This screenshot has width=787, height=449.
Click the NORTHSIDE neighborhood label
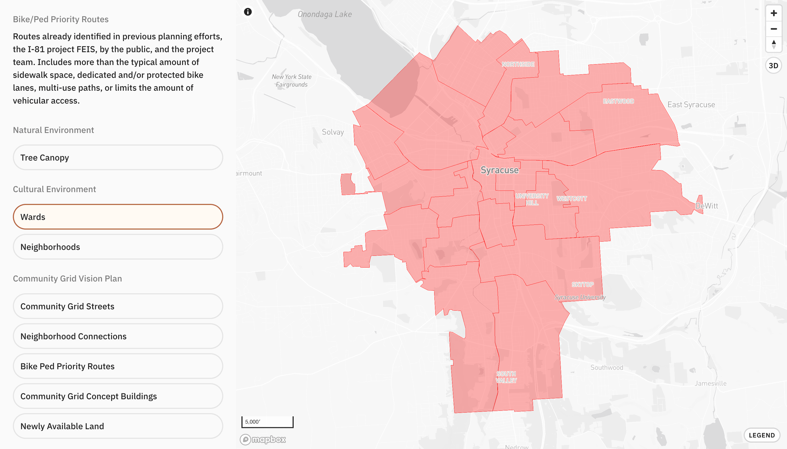(518, 64)
